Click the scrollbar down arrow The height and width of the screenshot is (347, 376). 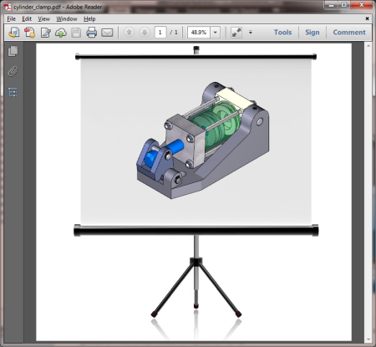coord(368,339)
